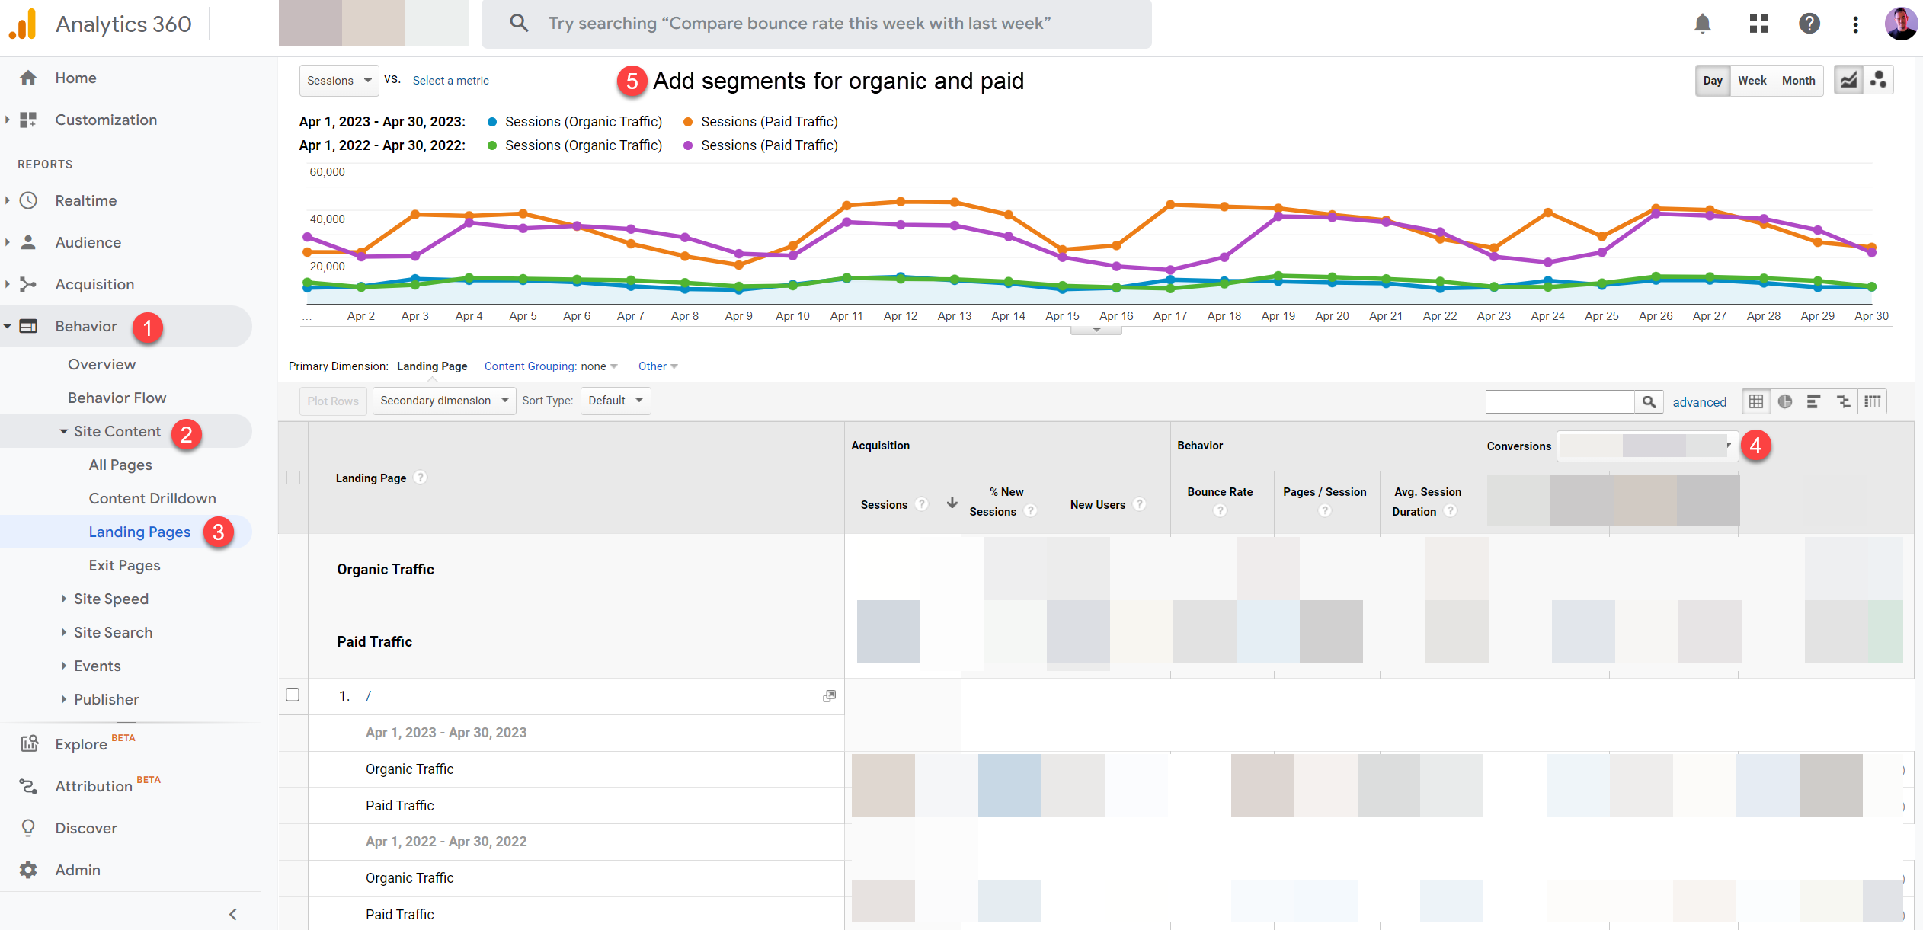The image size is (1923, 930).
Task: Select the Site Content submenu item
Action: point(118,430)
